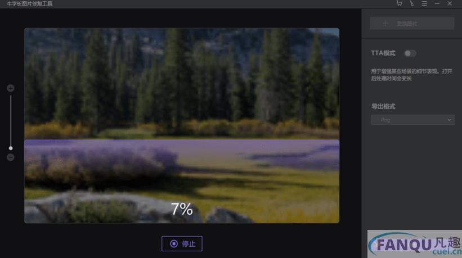Click the plus icon in replace image button
Image resolution: width=462 pixels, height=258 pixels.
pyautogui.click(x=385, y=23)
